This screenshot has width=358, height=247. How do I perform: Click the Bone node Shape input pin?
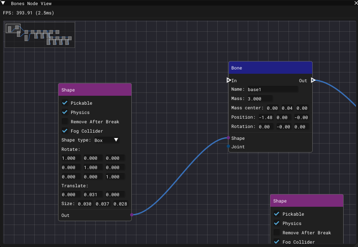click(228, 138)
